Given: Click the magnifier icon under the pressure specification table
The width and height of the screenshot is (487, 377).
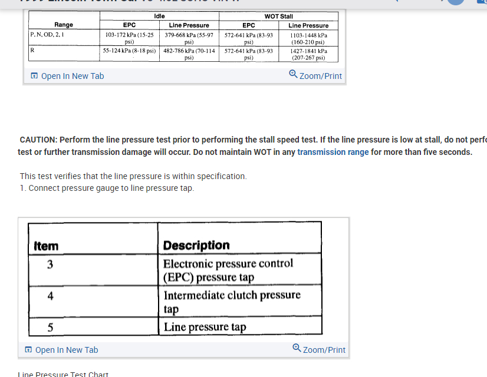Looking at the screenshot, I should coord(293,75).
